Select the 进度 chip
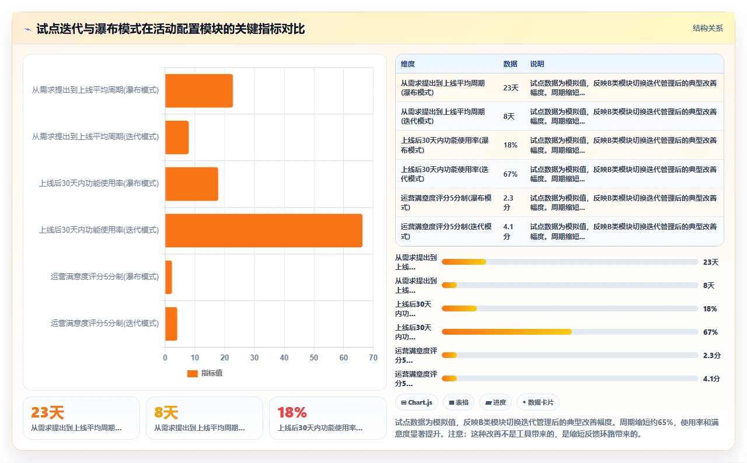 (495, 402)
